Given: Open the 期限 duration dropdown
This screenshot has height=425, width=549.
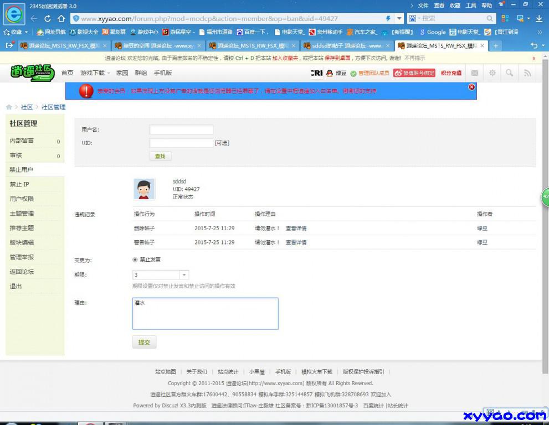Looking at the screenshot, I should [183, 274].
